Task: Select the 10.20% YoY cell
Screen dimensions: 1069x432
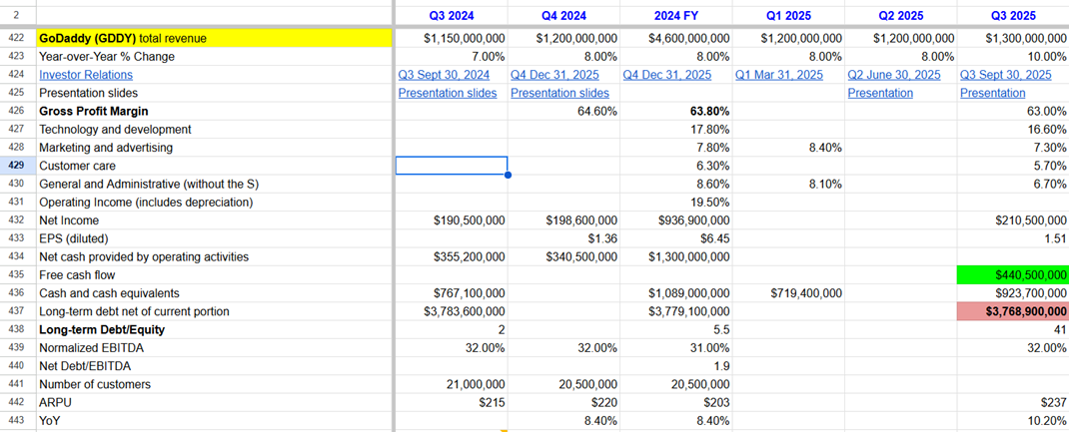Action: 1013,420
